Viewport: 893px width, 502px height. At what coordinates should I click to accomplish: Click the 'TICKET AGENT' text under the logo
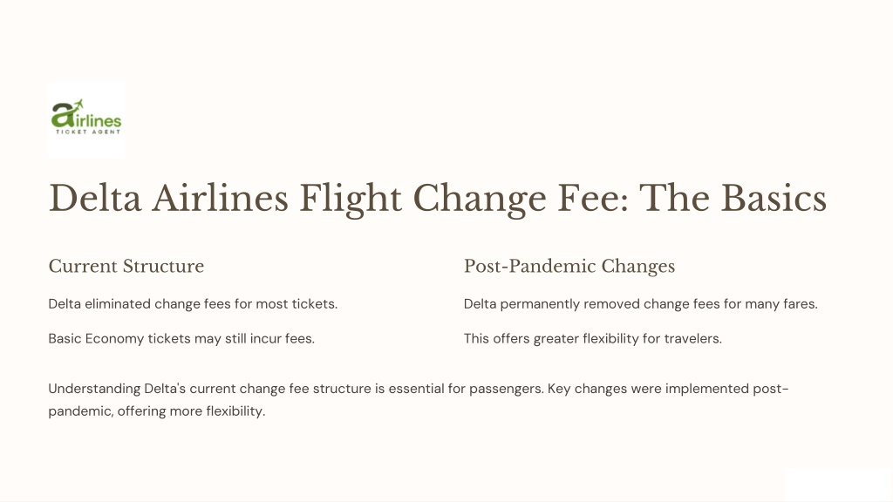(88, 132)
